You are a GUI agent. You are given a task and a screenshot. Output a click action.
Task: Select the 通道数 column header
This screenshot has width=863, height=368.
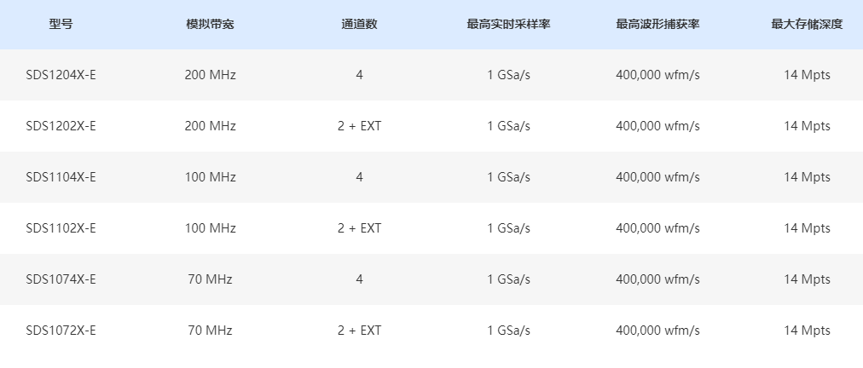359,24
